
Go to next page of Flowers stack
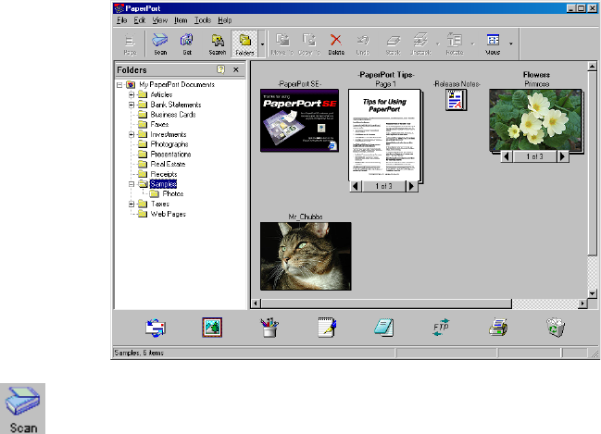tap(564, 156)
